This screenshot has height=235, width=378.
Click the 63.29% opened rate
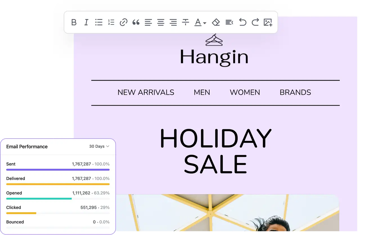102,193
